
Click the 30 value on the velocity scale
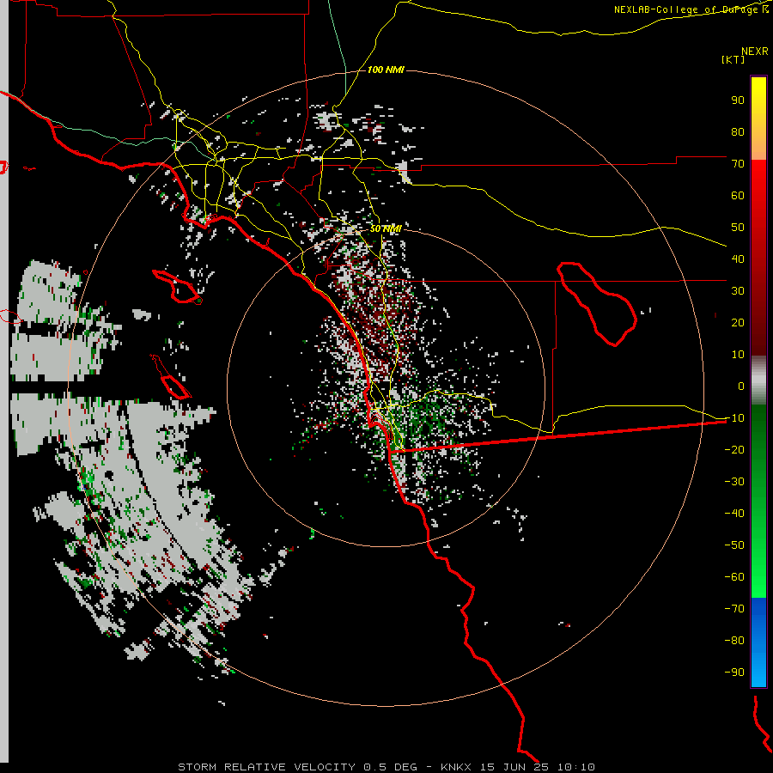(738, 291)
